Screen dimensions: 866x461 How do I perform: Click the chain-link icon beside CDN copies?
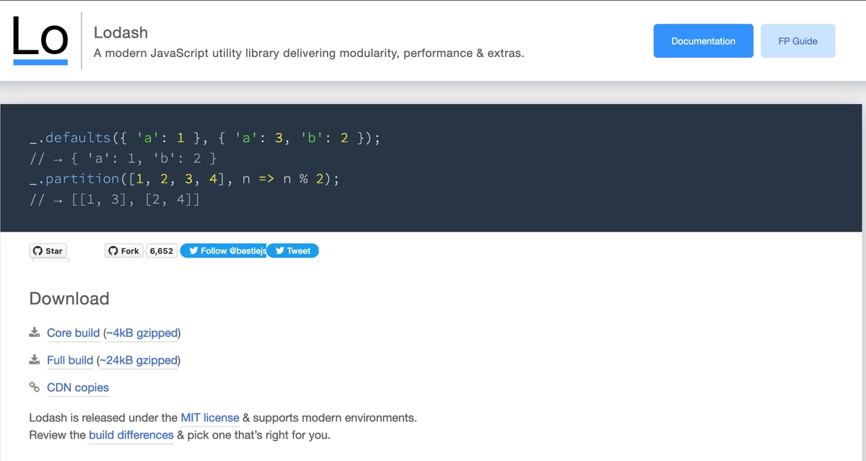pyautogui.click(x=33, y=387)
